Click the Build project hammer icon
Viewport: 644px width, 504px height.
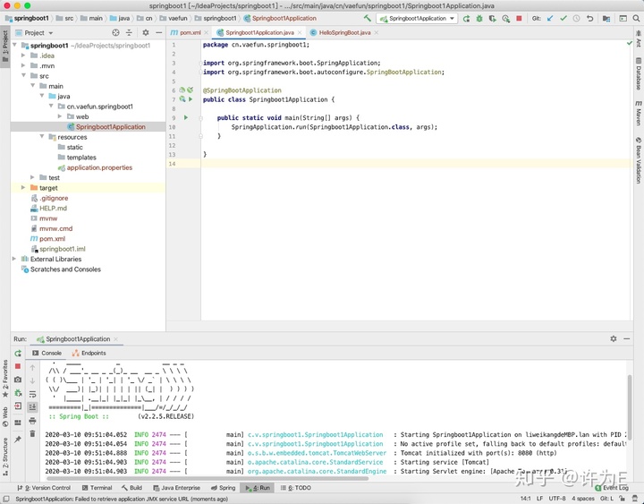point(368,18)
